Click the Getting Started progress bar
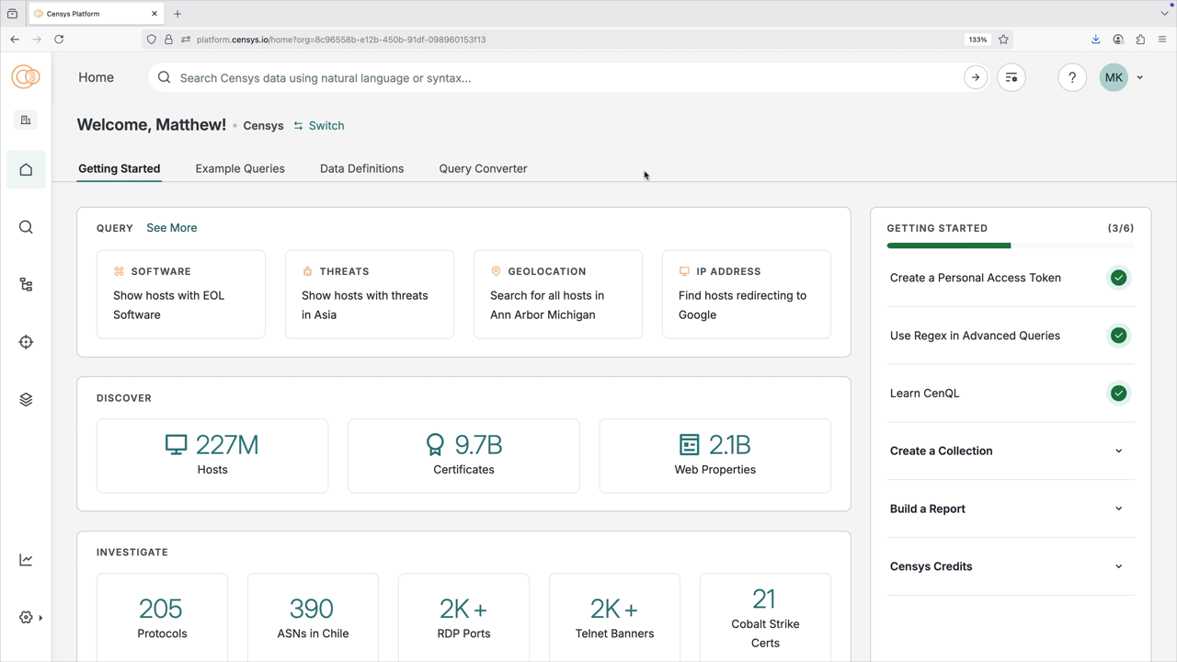Image resolution: width=1177 pixels, height=662 pixels. [x=1011, y=245]
